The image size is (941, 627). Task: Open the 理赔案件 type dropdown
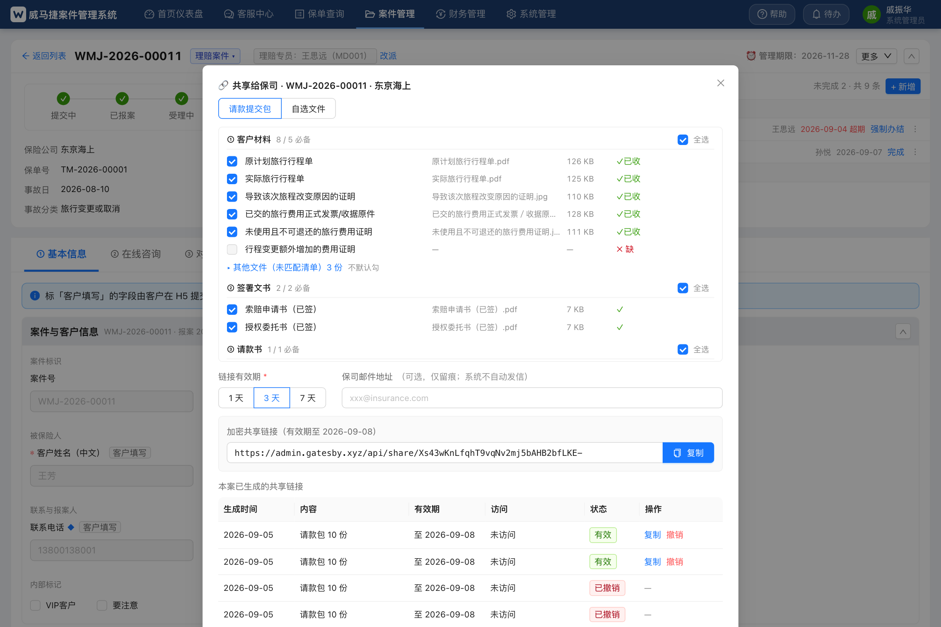click(x=215, y=56)
